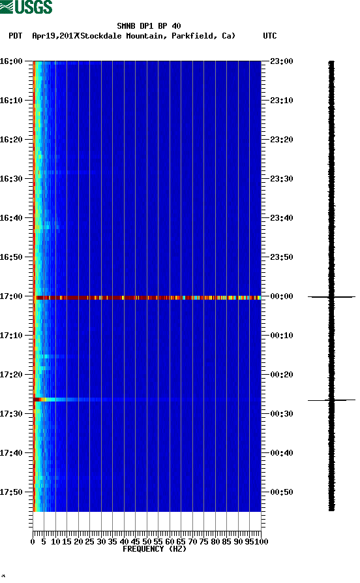Click the 00:20 UTC time label
The height and width of the screenshot is (583, 360).
pos(282,375)
